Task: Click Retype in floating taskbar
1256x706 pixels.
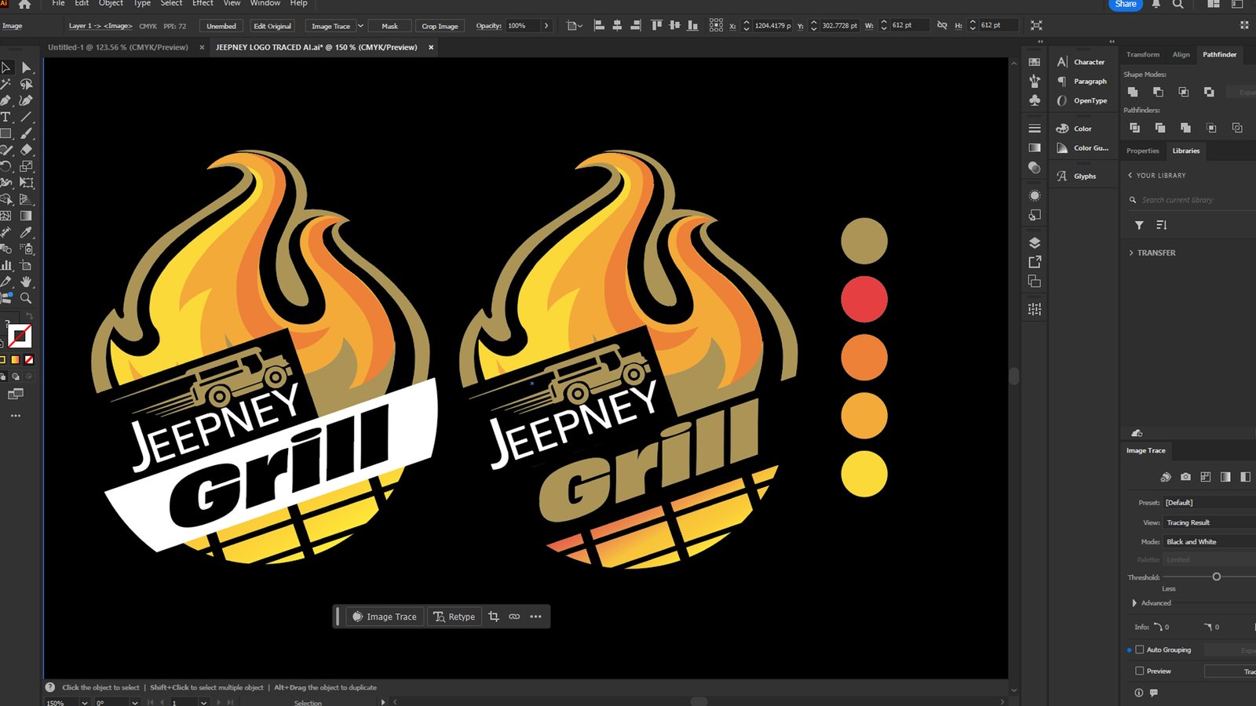Action: pos(455,617)
